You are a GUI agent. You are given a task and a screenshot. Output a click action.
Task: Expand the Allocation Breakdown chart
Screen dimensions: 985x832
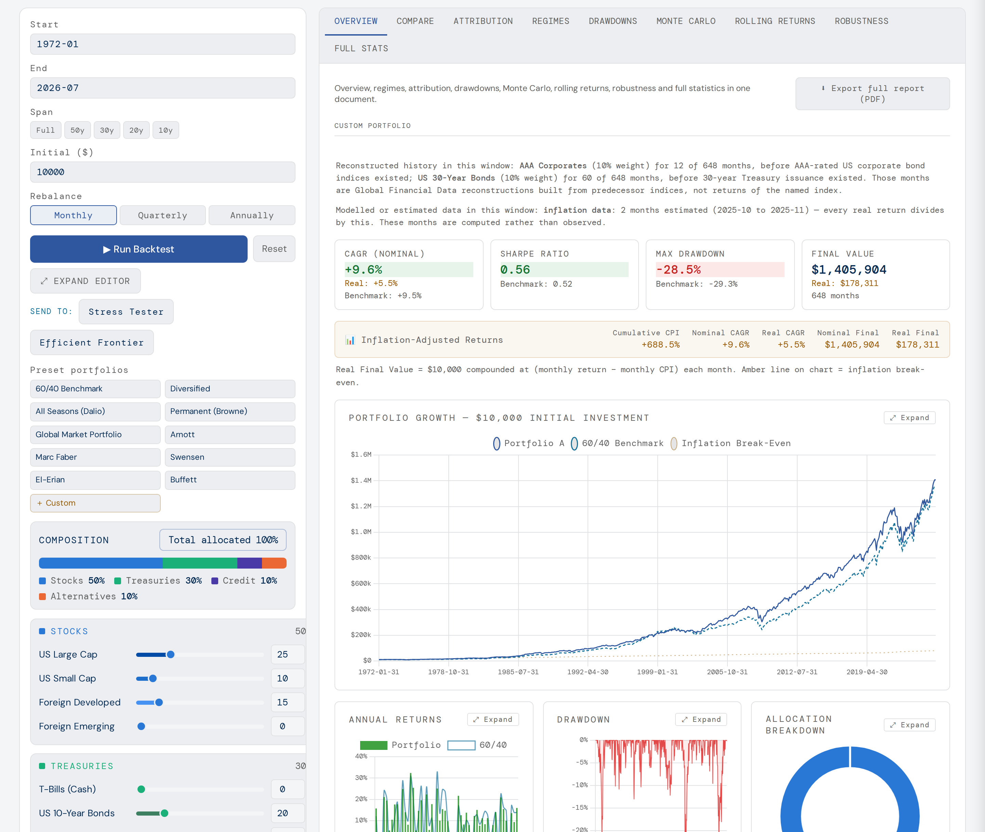(909, 725)
